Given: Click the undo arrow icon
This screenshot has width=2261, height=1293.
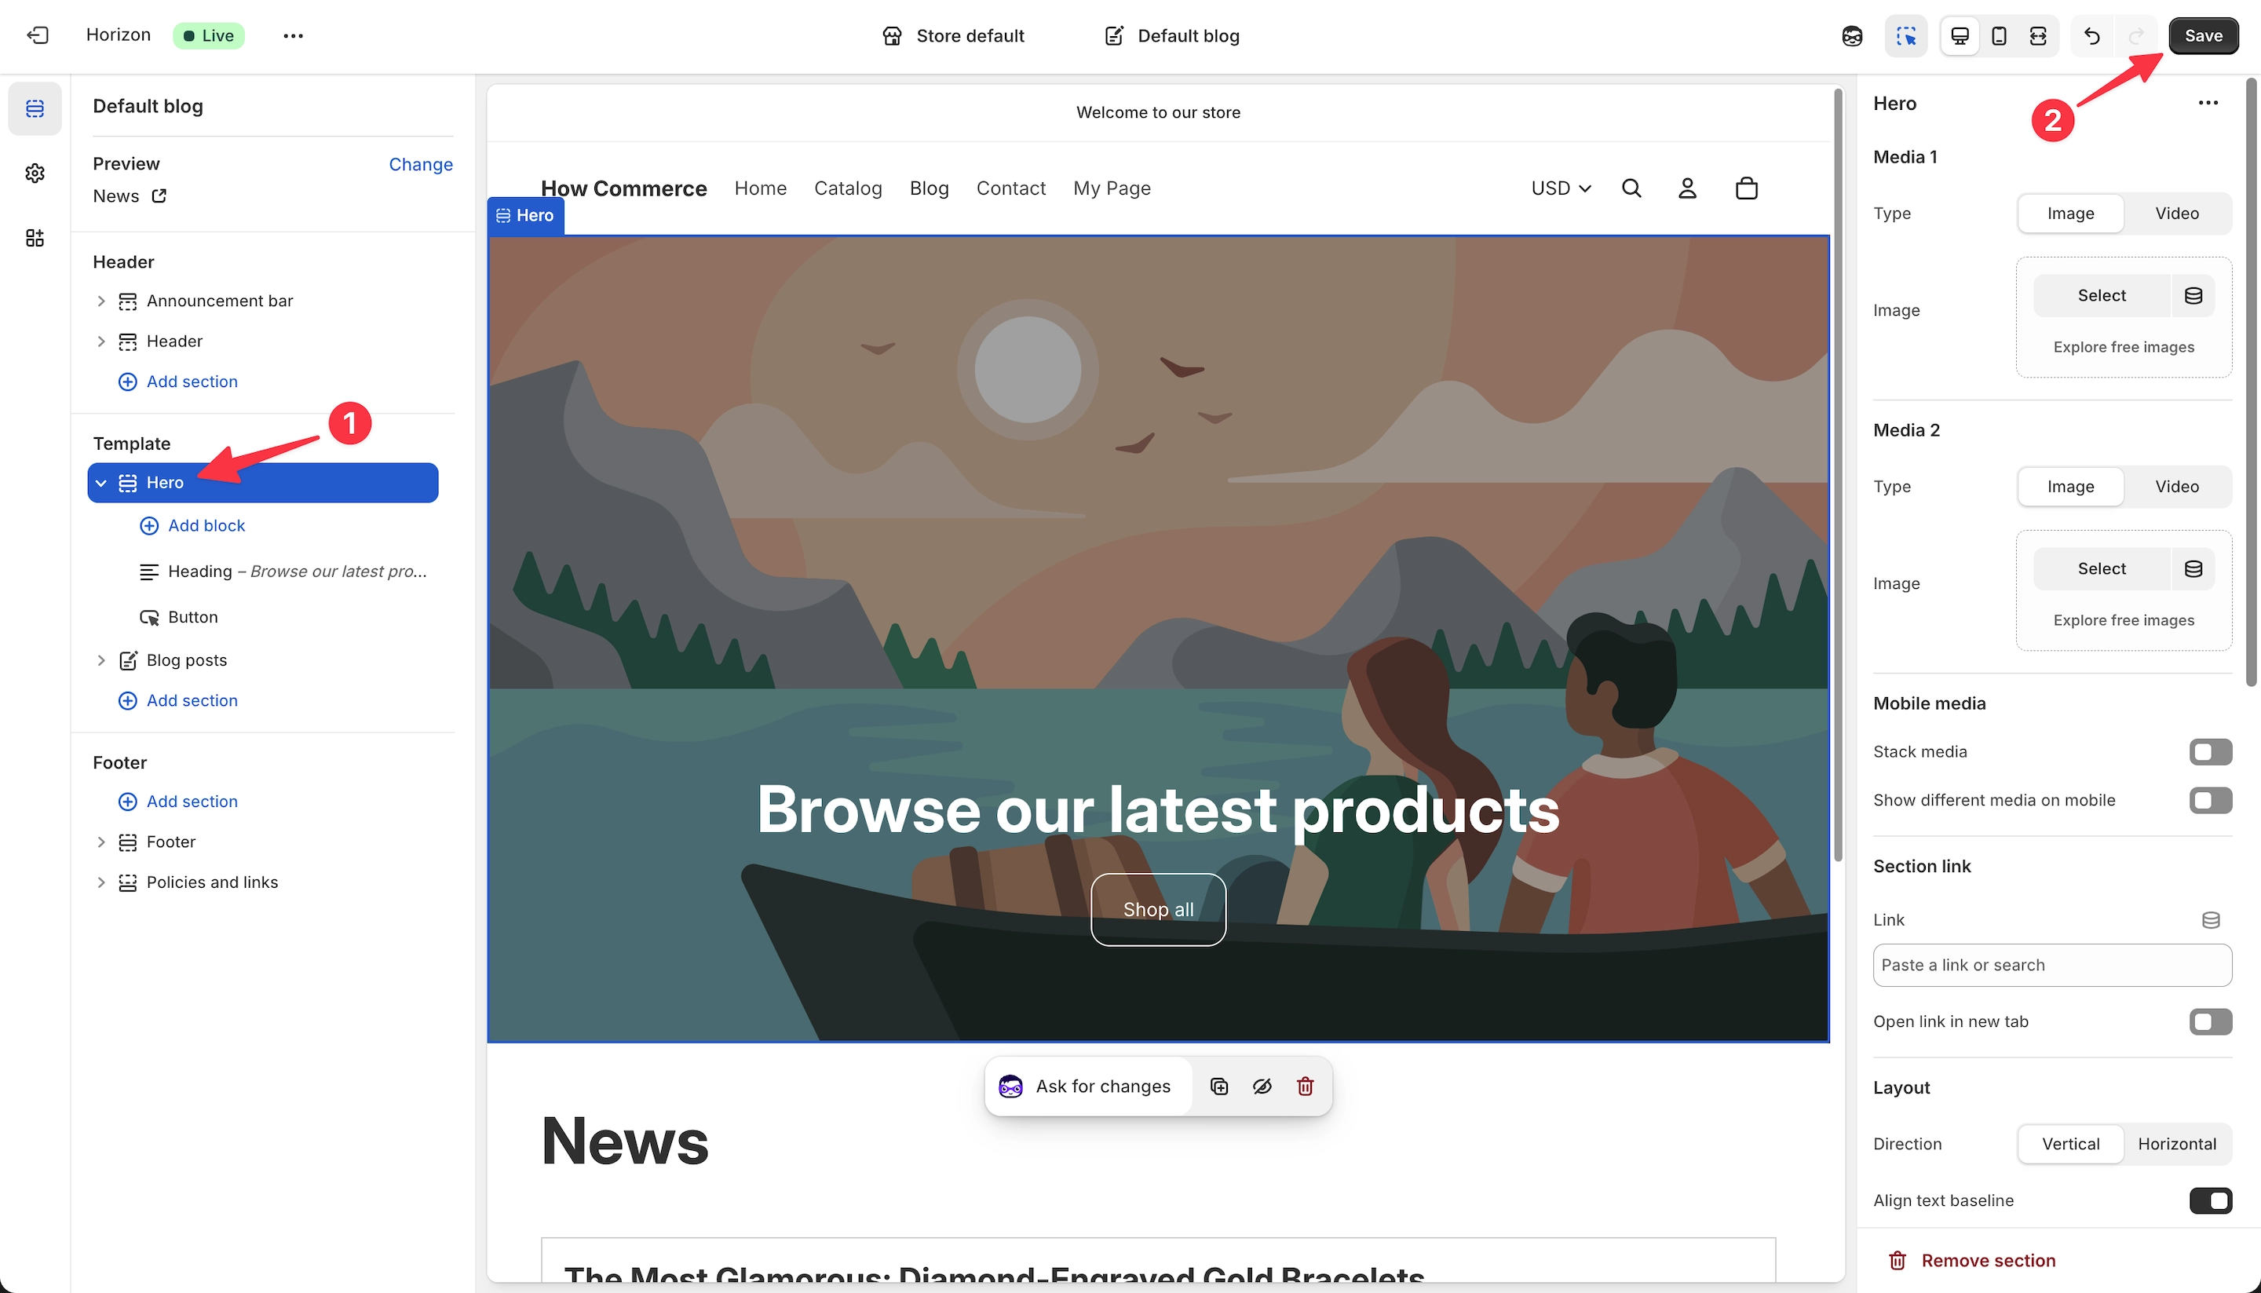Looking at the screenshot, I should (x=2092, y=35).
